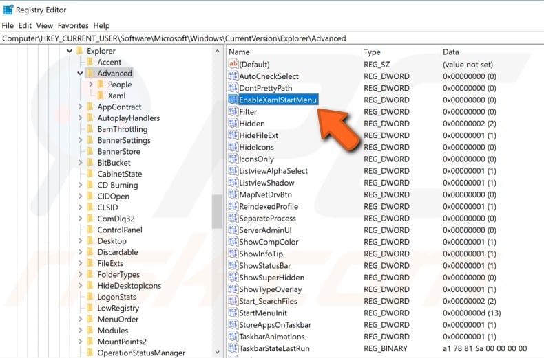Expand the People subkey
544x358 pixels.
[90, 84]
